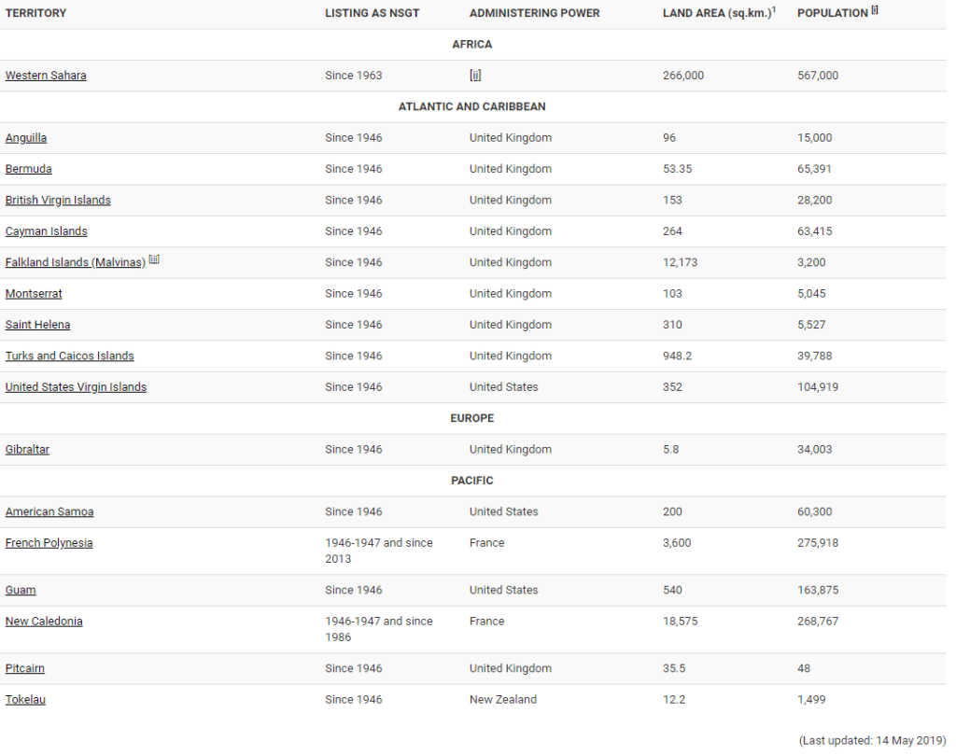Follow the Turks and Caicos Islands link
The width and height of the screenshot is (956, 755).
point(69,357)
